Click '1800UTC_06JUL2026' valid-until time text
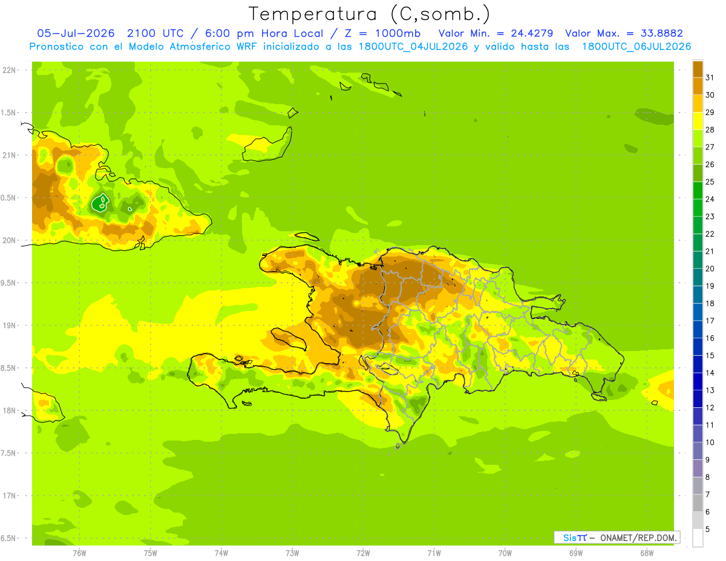The width and height of the screenshot is (726, 561). (636, 47)
